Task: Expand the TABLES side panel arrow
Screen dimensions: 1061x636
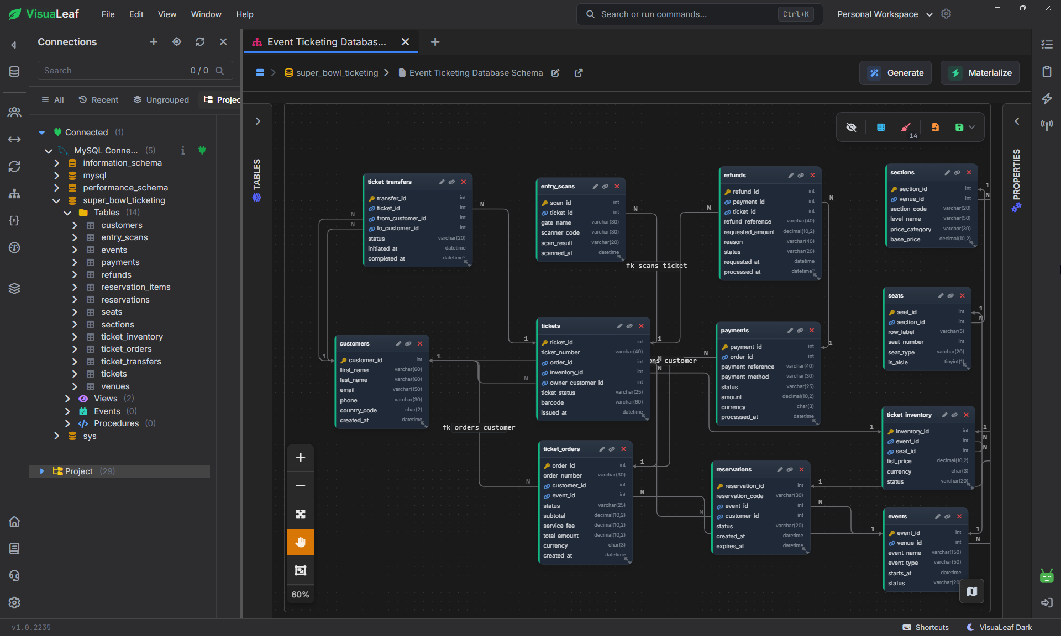Action: (258, 121)
